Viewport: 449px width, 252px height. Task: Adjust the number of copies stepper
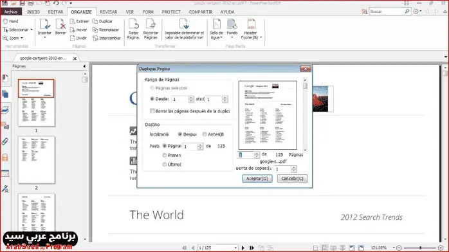click(x=293, y=169)
